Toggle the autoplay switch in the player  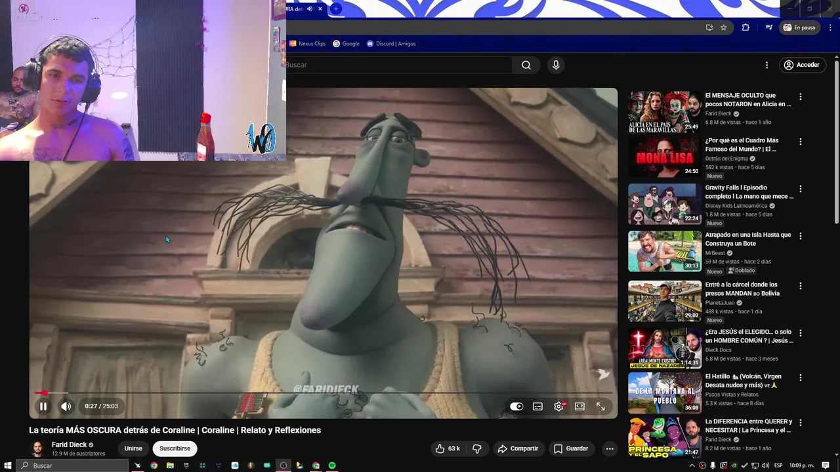(x=516, y=406)
